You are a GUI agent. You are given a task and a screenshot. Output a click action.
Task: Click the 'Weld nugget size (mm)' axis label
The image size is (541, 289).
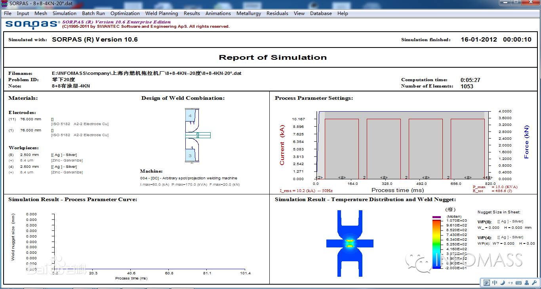tap(13, 237)
